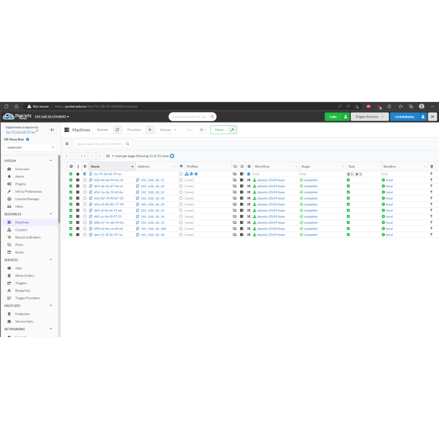The image size is (439, 439).
Task: Open the Inbox item in the sidebar
Action: coord(20,206)
